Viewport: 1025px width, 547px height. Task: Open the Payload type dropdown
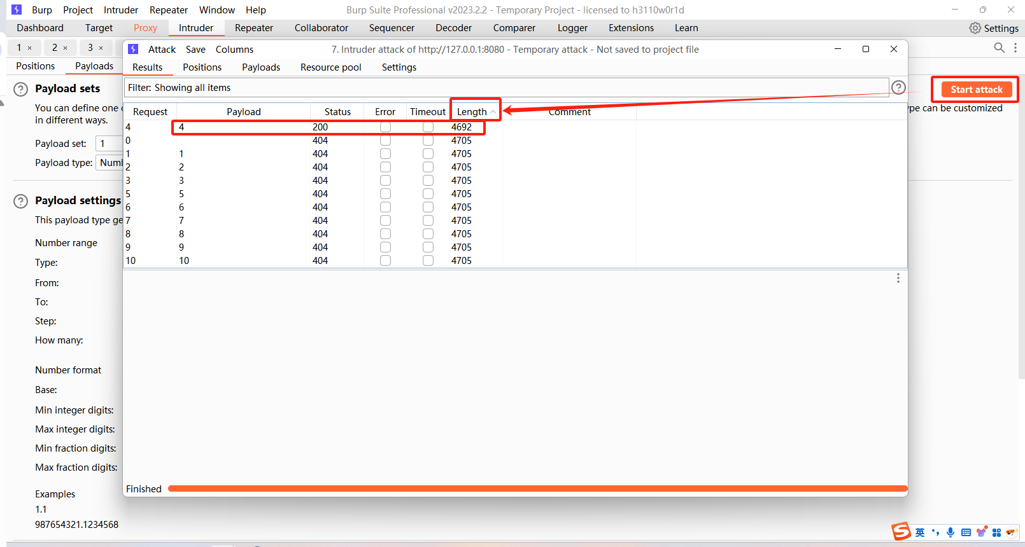click(x=110, y=163)
